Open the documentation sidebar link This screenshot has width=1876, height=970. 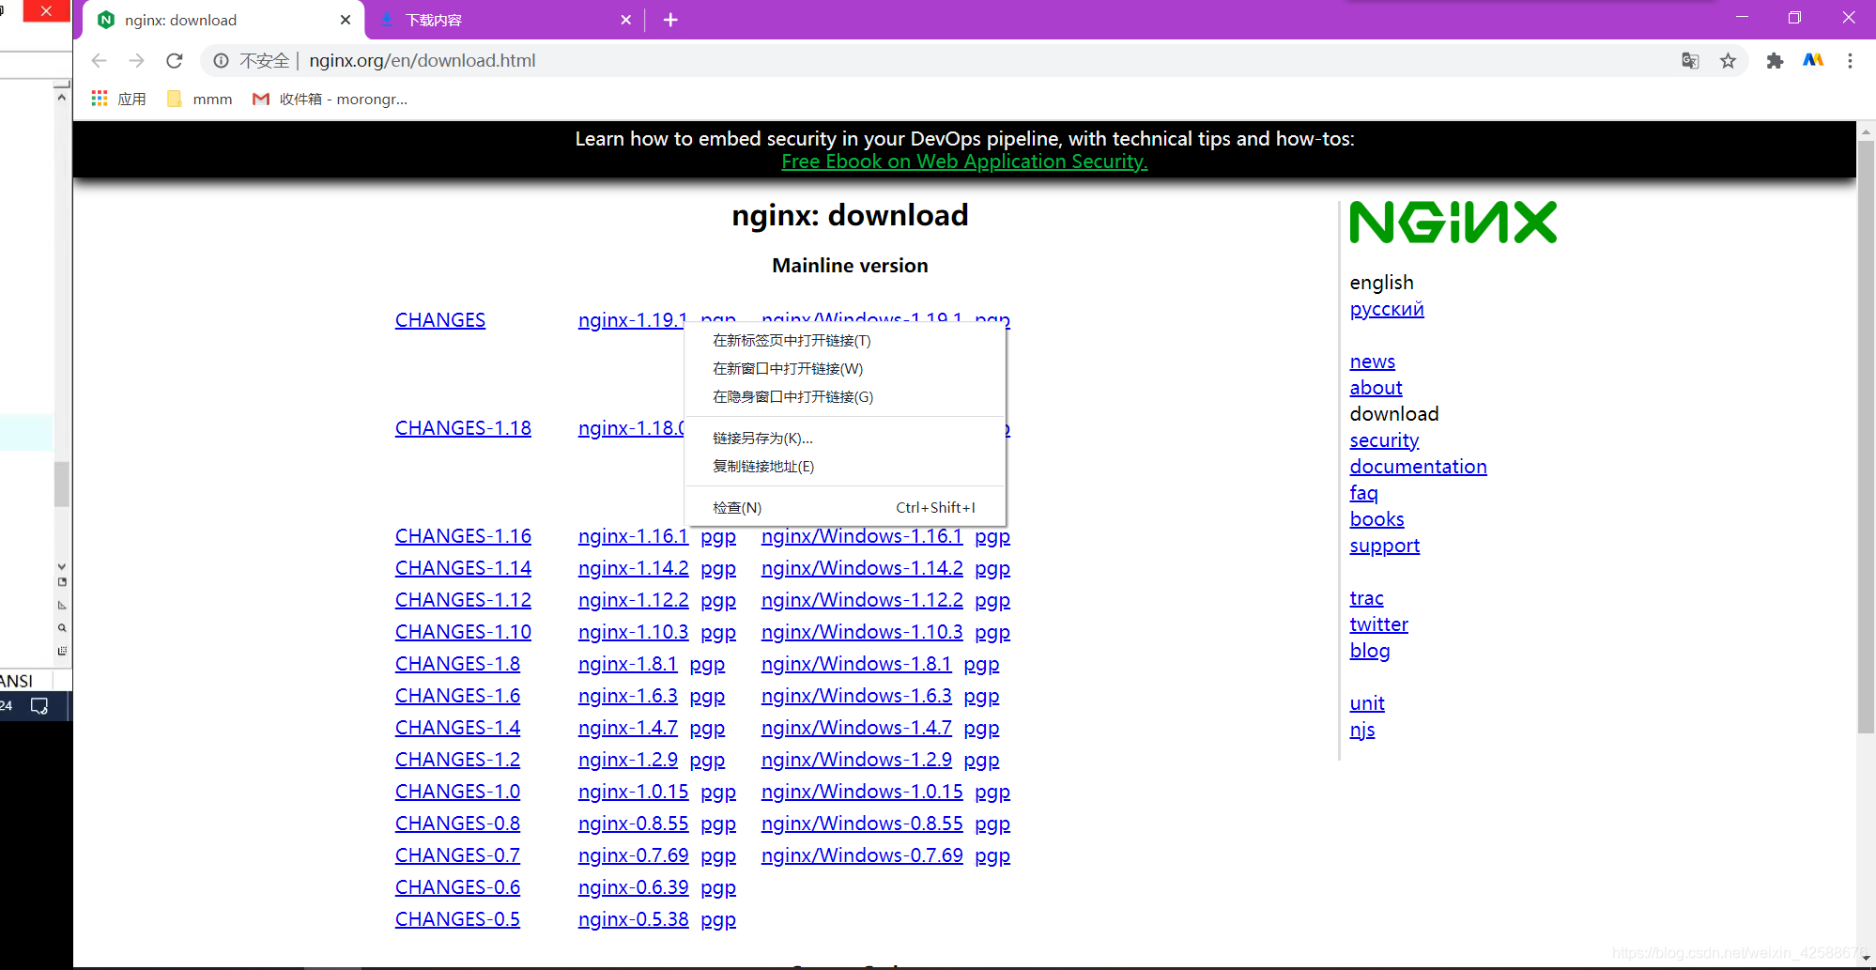click(1418, 467)
